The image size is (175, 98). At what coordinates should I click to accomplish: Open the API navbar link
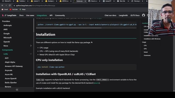pyautogui.click(x=51, y=16)
